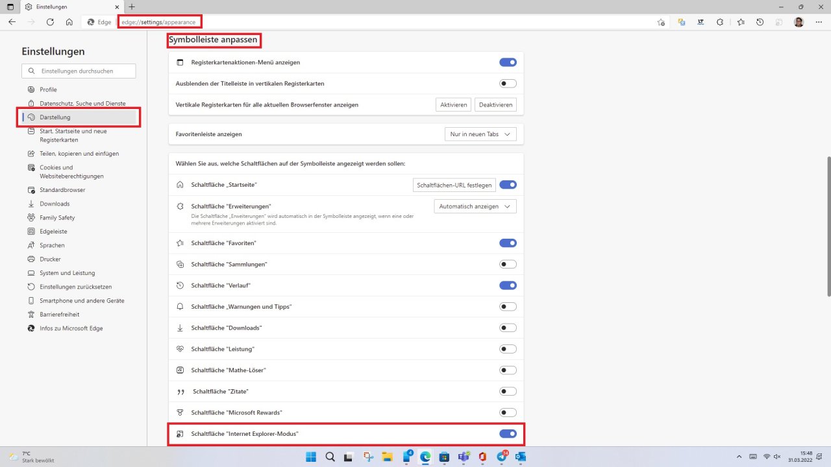Open the user profile avatar
The width and height of the screenshot is (831, 467).
799,21
